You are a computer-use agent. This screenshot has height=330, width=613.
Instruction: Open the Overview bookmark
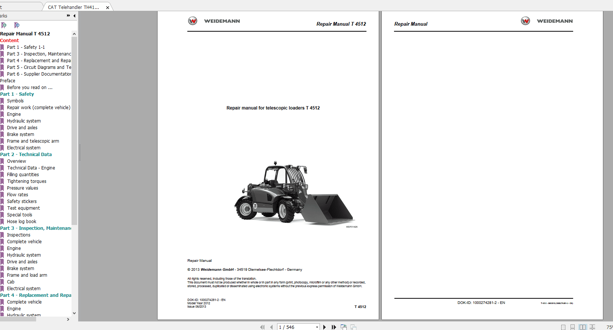pyautogui.click(x=16, y=161)
